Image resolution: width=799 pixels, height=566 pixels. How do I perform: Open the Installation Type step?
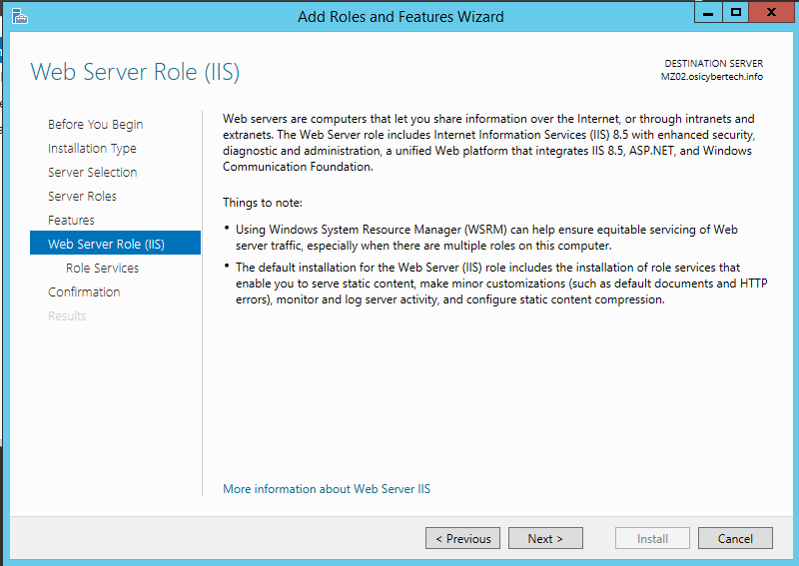92,149
